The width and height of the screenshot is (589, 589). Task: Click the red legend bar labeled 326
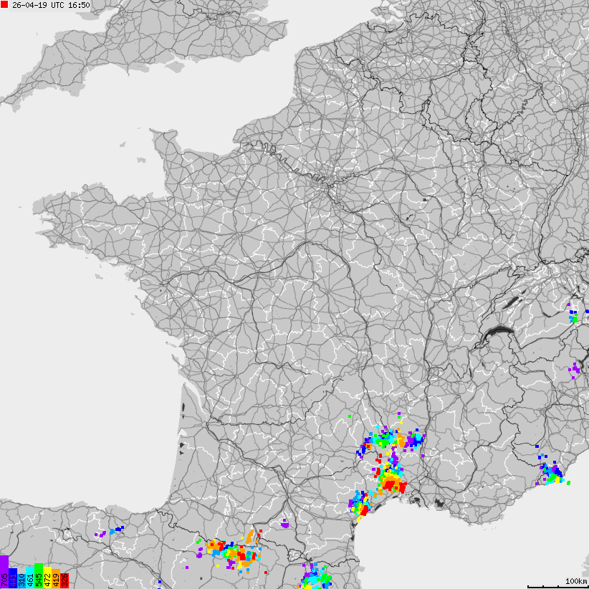click(65, 579)
